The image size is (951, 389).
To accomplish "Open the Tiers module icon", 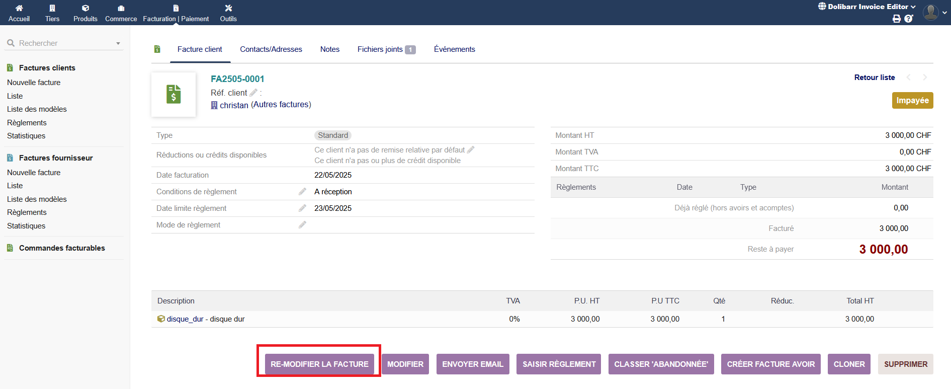I will click(x=52, y=8).
